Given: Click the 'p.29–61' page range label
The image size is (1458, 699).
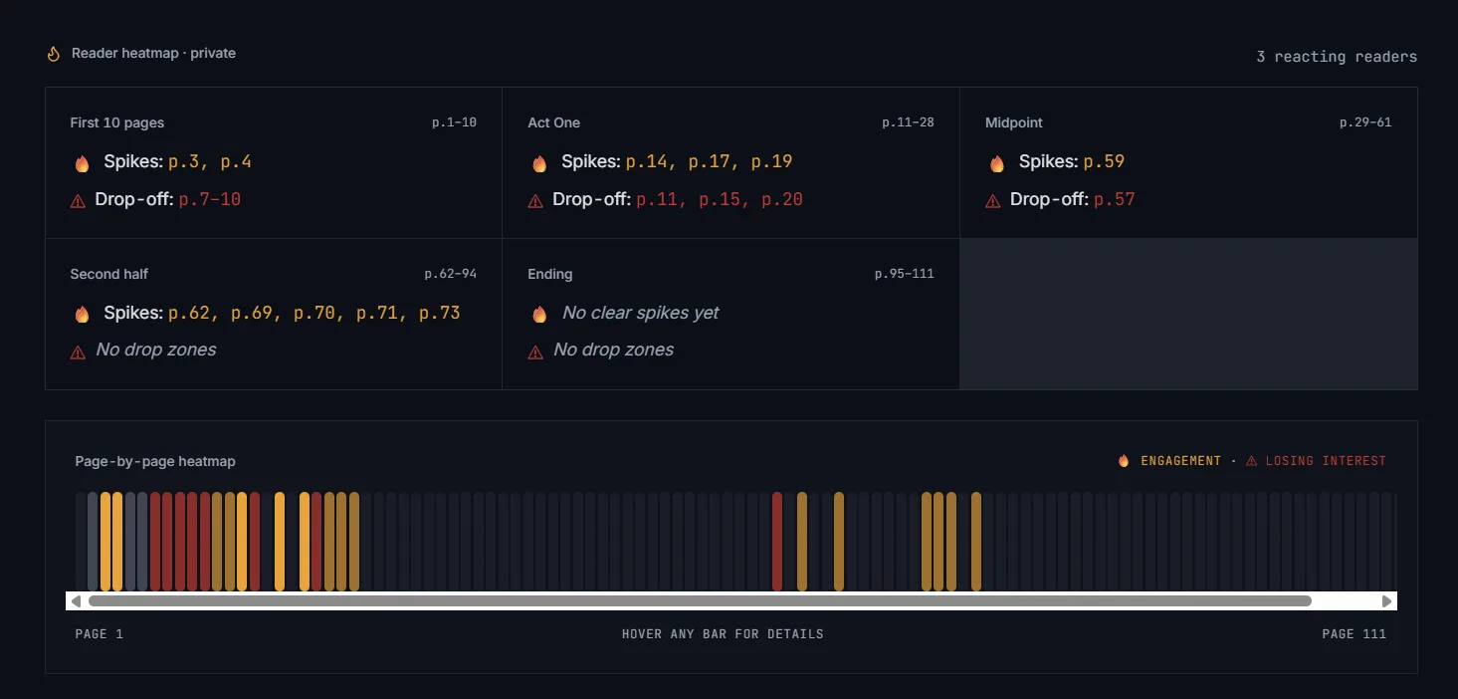Looking at the screenshot, I should tap(1365, 122).
